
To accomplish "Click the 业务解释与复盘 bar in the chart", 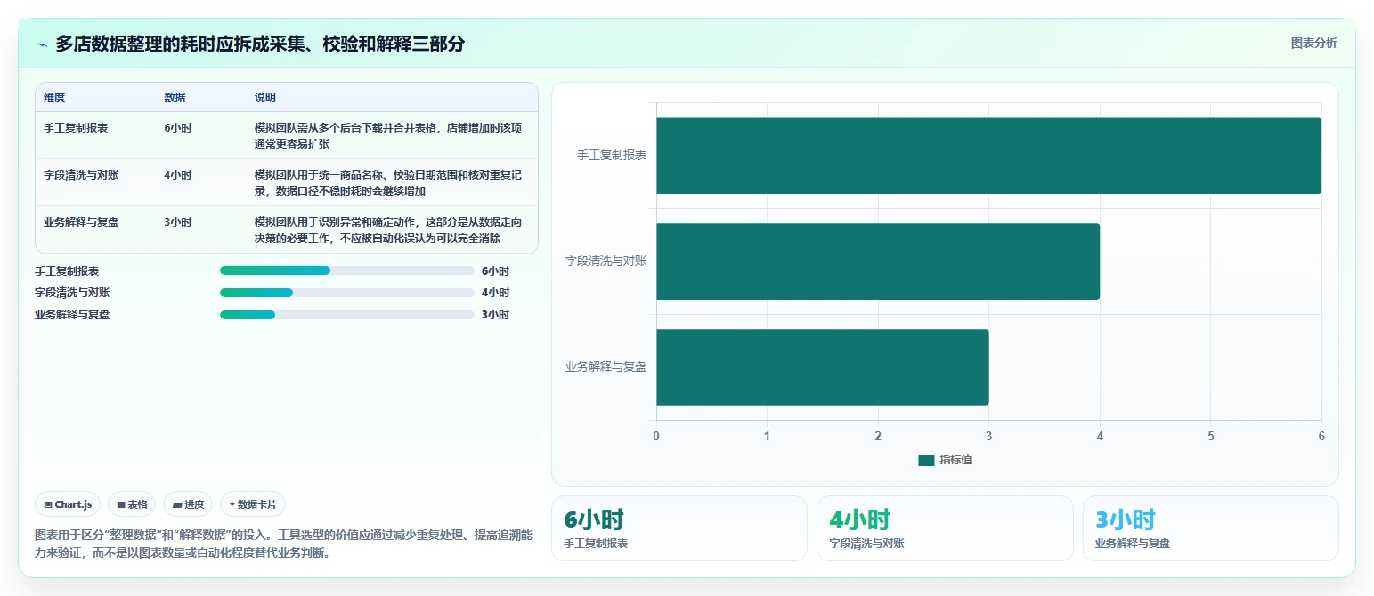I will click(823, 367).
